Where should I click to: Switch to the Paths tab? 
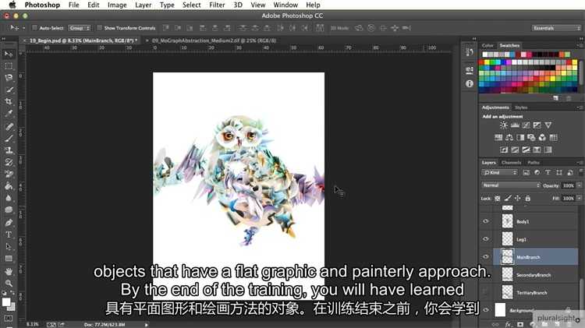534,163
